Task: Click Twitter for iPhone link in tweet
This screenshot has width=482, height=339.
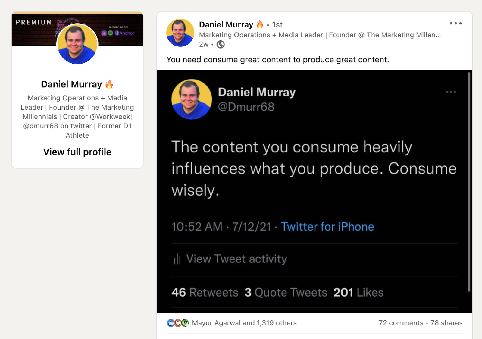Action: [327, 227]
